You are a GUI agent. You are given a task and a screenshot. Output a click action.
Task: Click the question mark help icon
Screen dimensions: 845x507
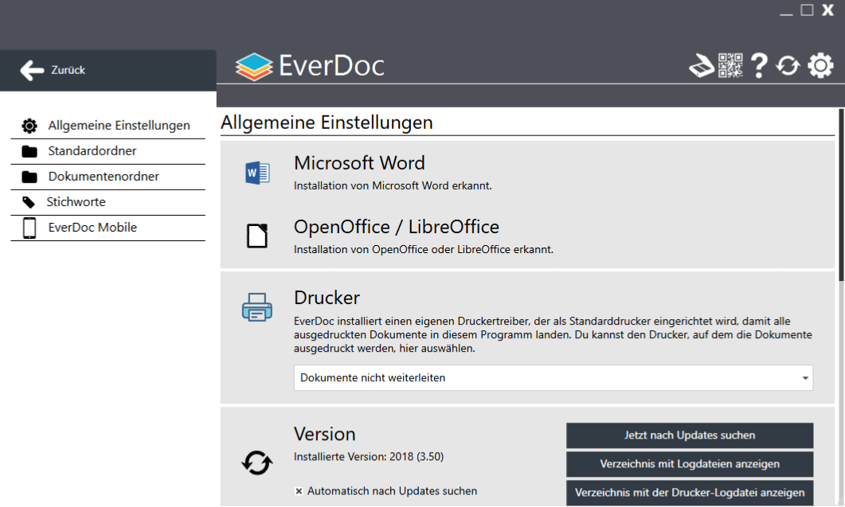pyautogui.click(x=759, y=66)
